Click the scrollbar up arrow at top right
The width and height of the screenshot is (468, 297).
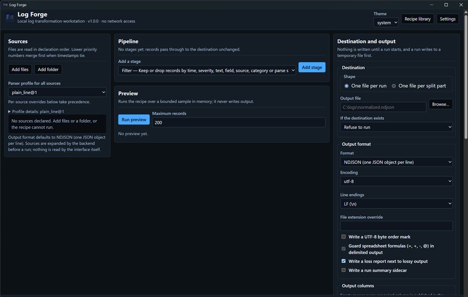coord(466,12)
